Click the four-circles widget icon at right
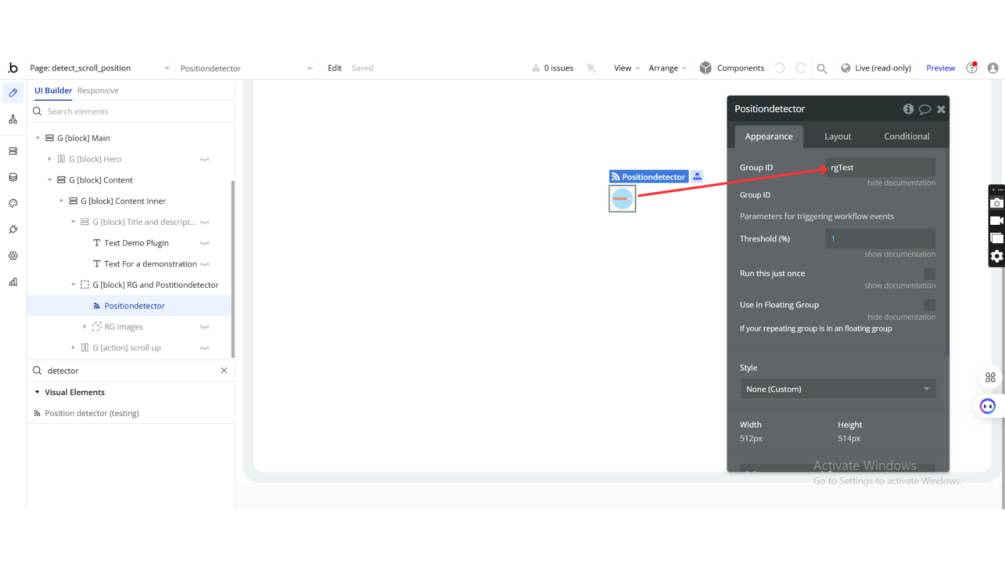 click(990, 377)
